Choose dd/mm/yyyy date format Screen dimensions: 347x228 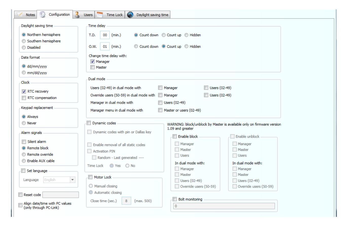[x=34, y=66]
